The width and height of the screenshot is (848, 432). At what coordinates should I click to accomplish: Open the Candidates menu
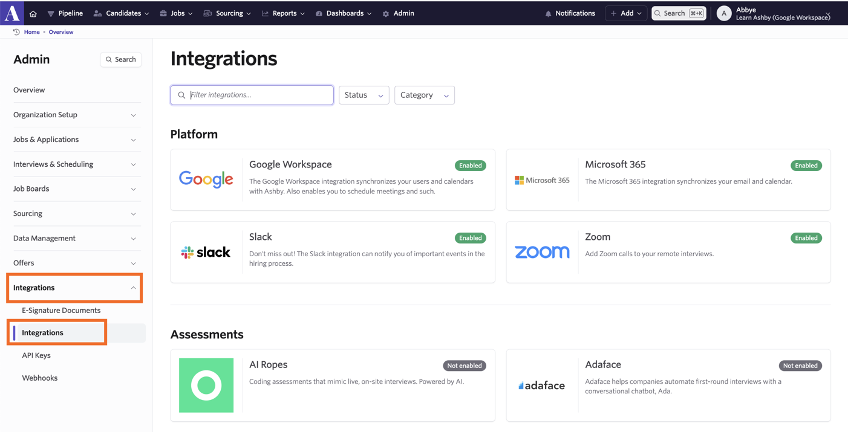[x=122, y=13]
